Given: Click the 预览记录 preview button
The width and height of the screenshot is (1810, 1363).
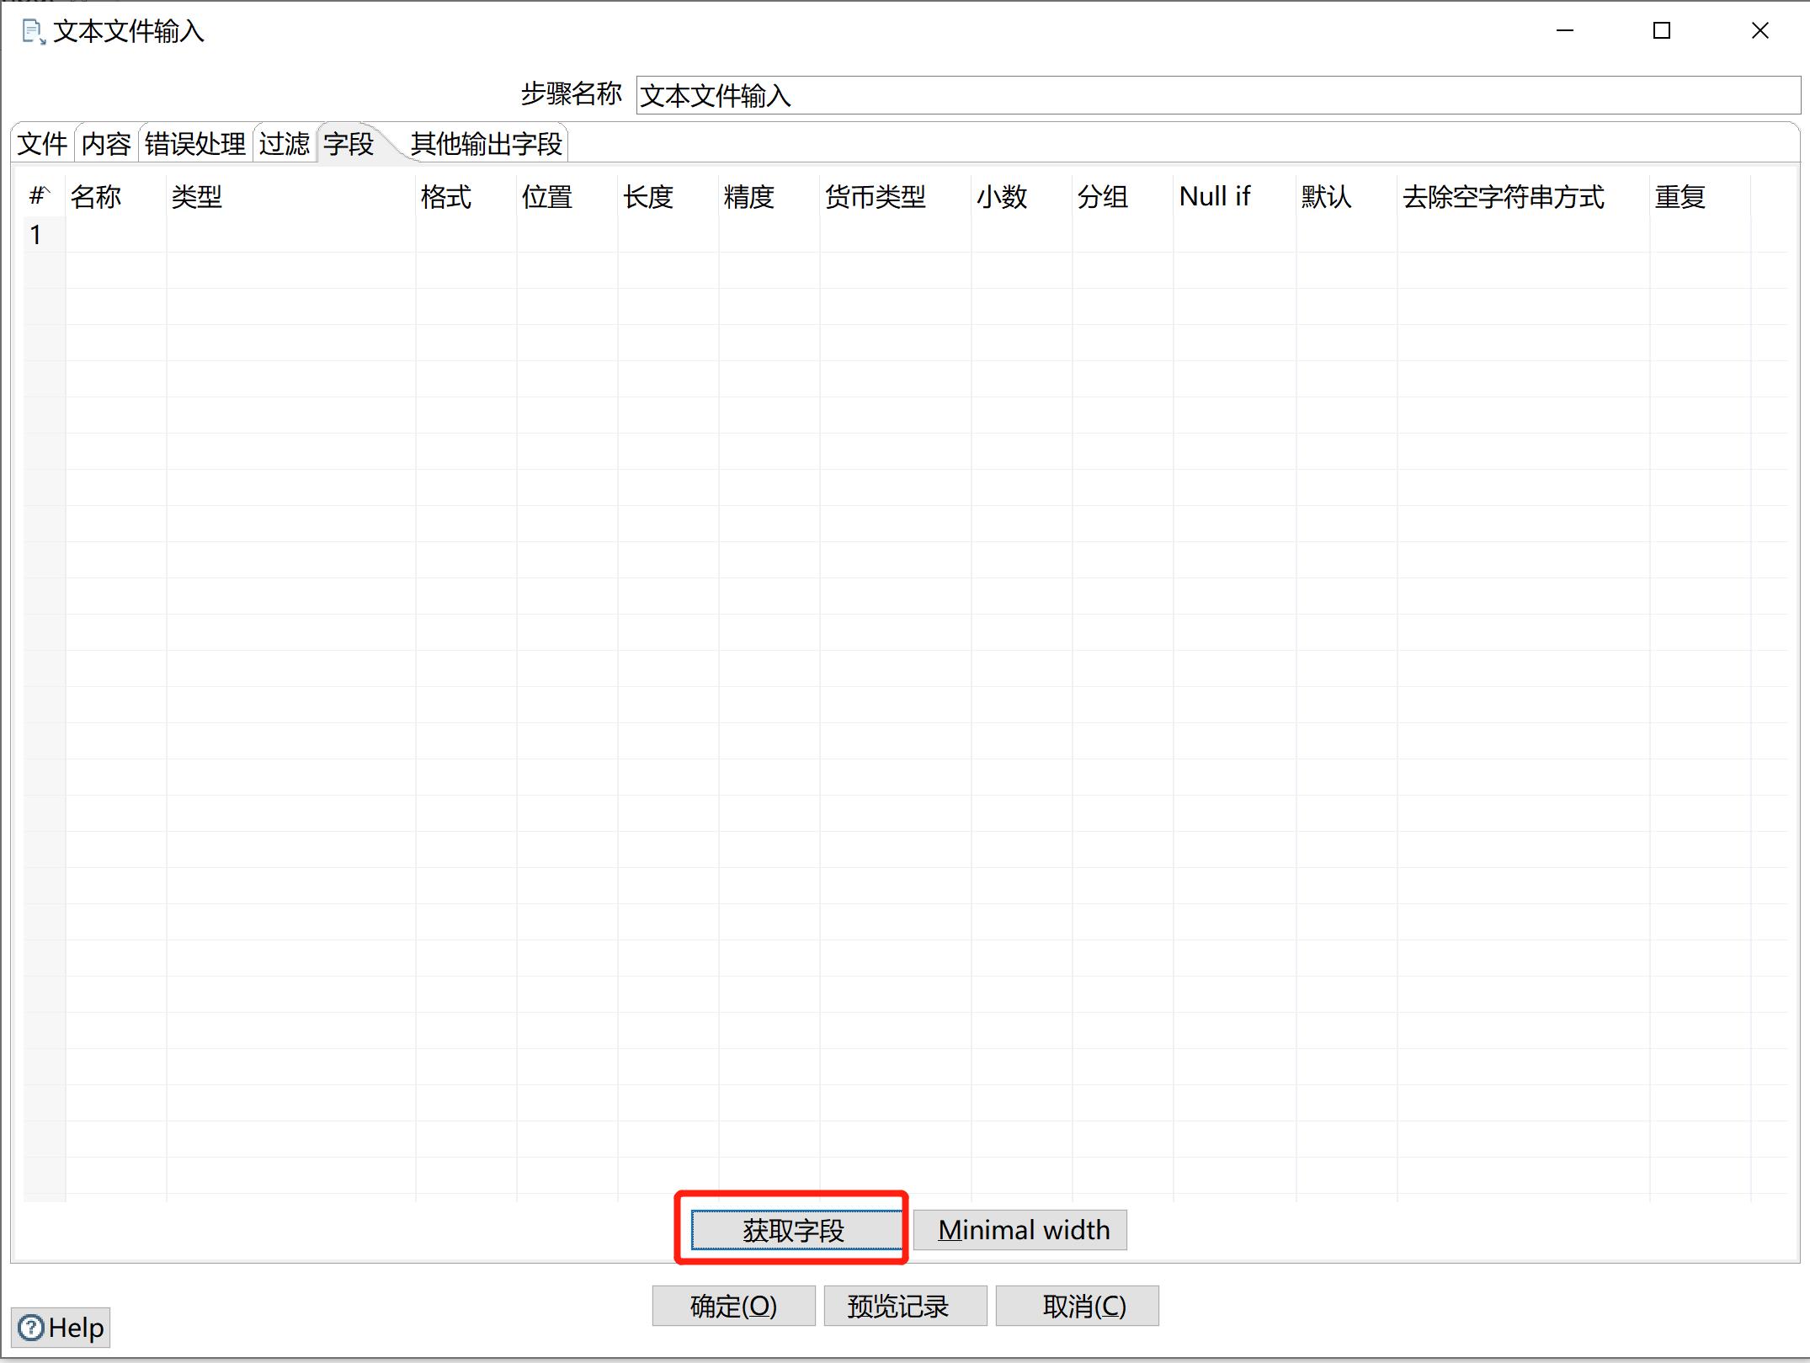Looking at the screenshot, I should tap(905, 1306).
